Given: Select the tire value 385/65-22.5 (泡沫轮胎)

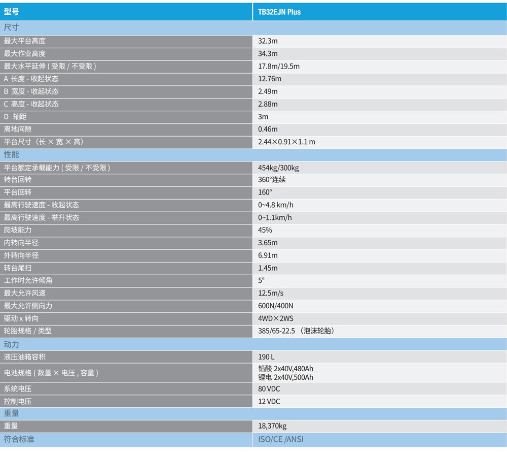Looking at the screenshot, I should (x=296, y=331).
